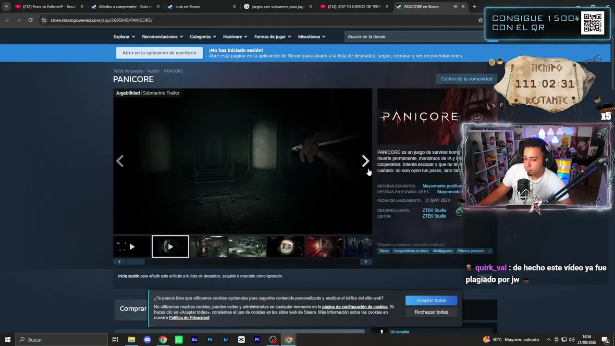This screenshot has width=615, height=346.
Task: Launch Lightroom from taskbar
Action: click(226, 340)
